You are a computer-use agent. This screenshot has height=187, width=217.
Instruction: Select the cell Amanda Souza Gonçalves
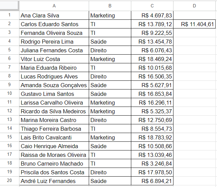(54, 85)
